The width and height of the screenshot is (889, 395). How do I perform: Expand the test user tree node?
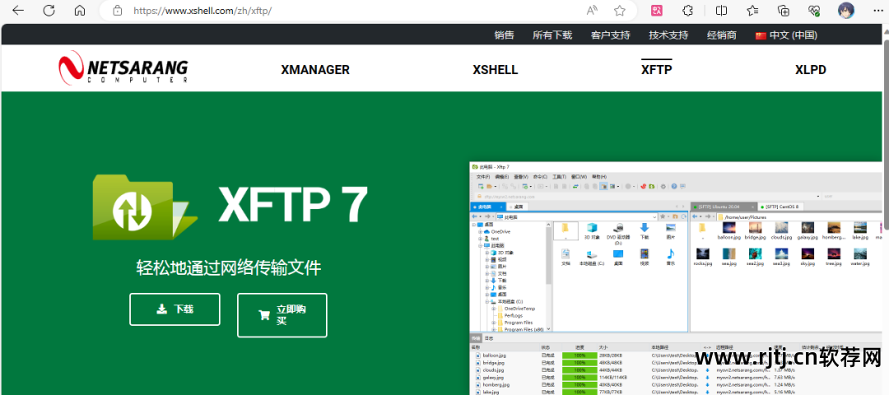click(480, 239)
